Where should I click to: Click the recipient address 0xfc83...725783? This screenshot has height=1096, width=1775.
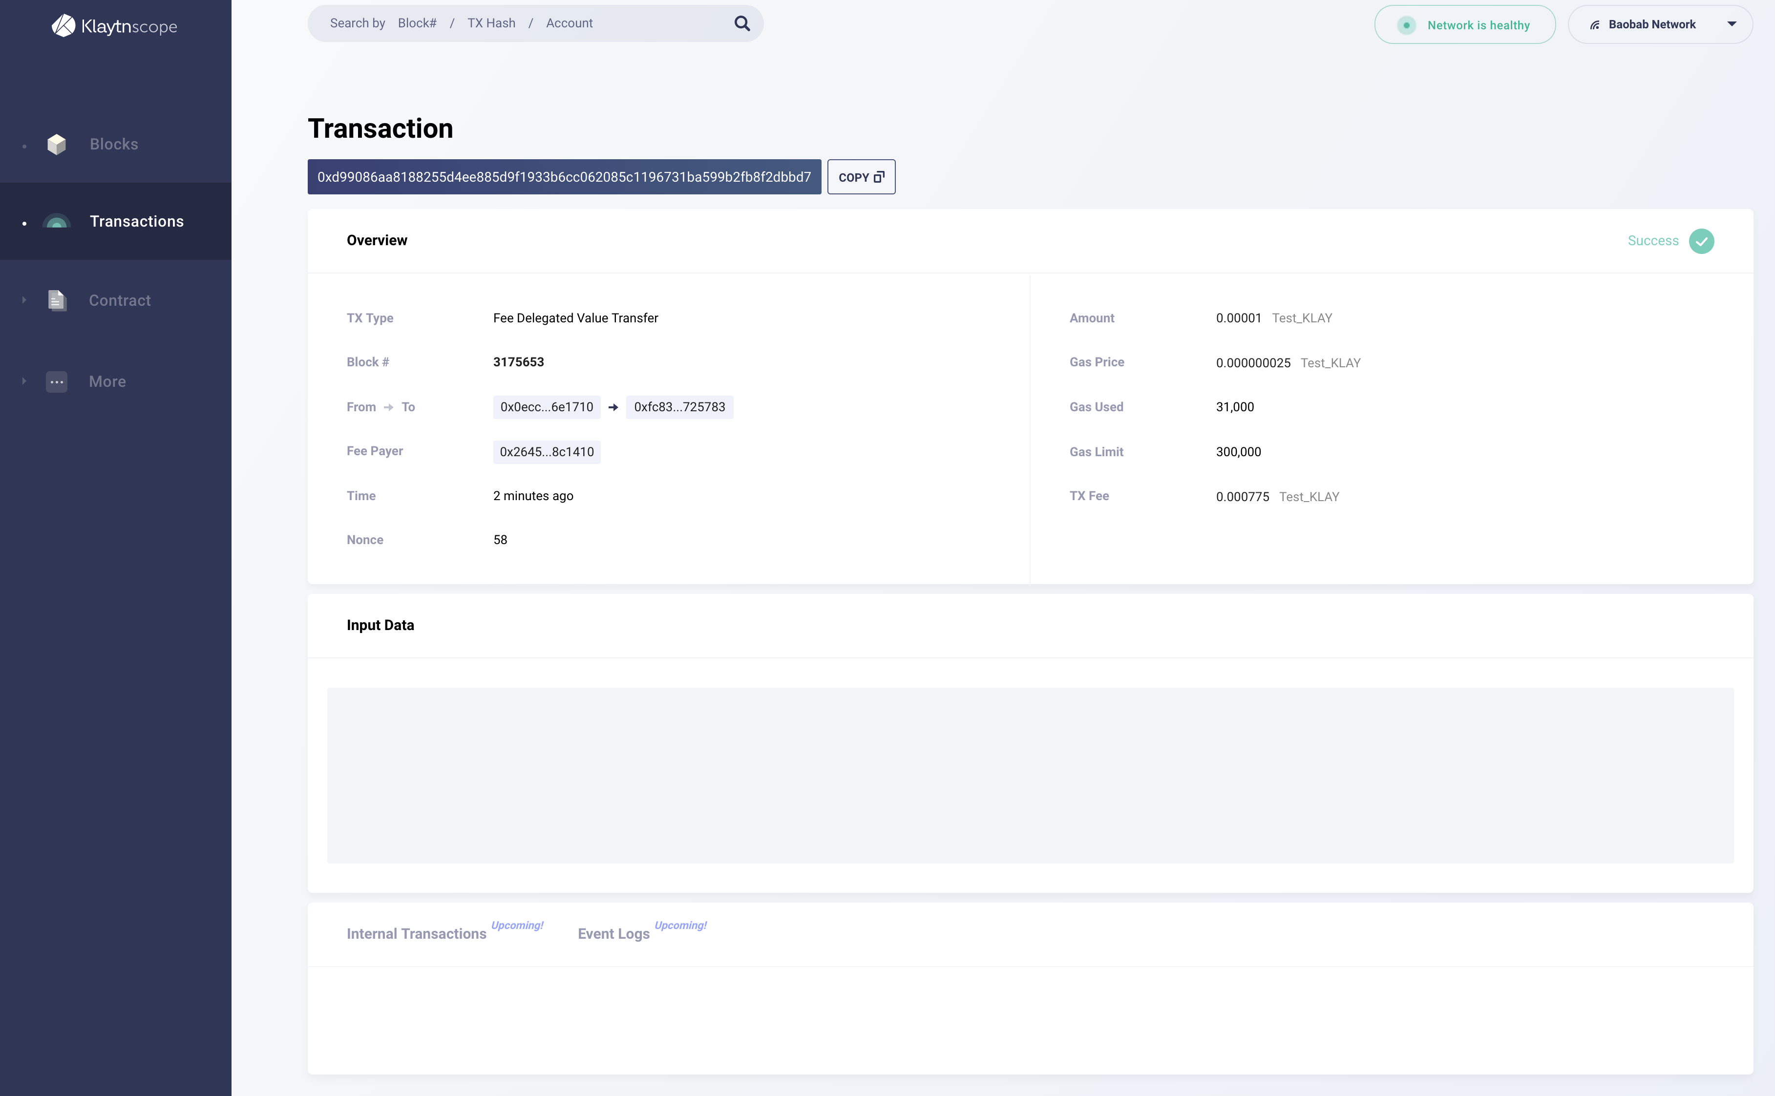click(x=678, y=405)
